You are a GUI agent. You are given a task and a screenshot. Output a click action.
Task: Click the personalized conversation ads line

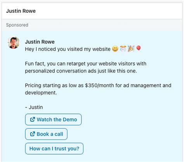point(81,71)
